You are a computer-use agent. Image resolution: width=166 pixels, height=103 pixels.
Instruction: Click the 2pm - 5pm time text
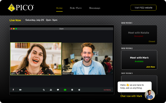pos(52,20)
